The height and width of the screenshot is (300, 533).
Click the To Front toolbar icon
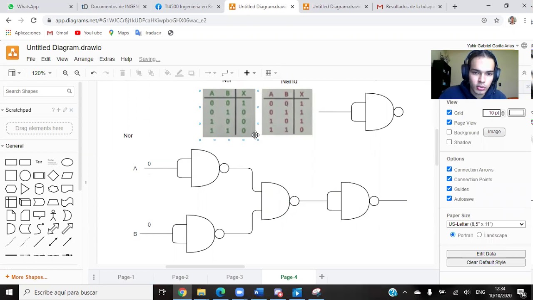tap(139, 73)
